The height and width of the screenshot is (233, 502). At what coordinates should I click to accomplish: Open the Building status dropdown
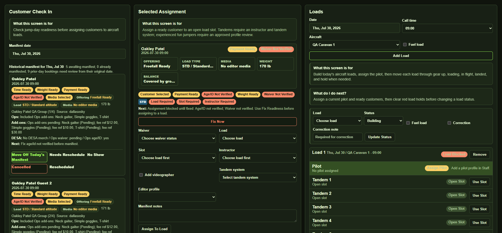(x=384, y=121)
